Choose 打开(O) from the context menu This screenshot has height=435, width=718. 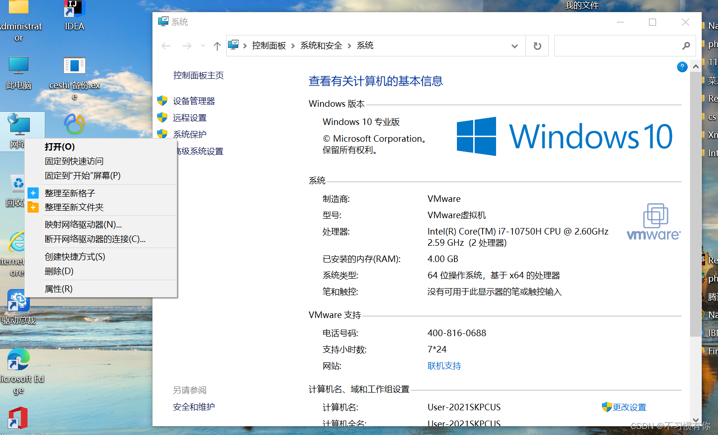coord(101,147)
